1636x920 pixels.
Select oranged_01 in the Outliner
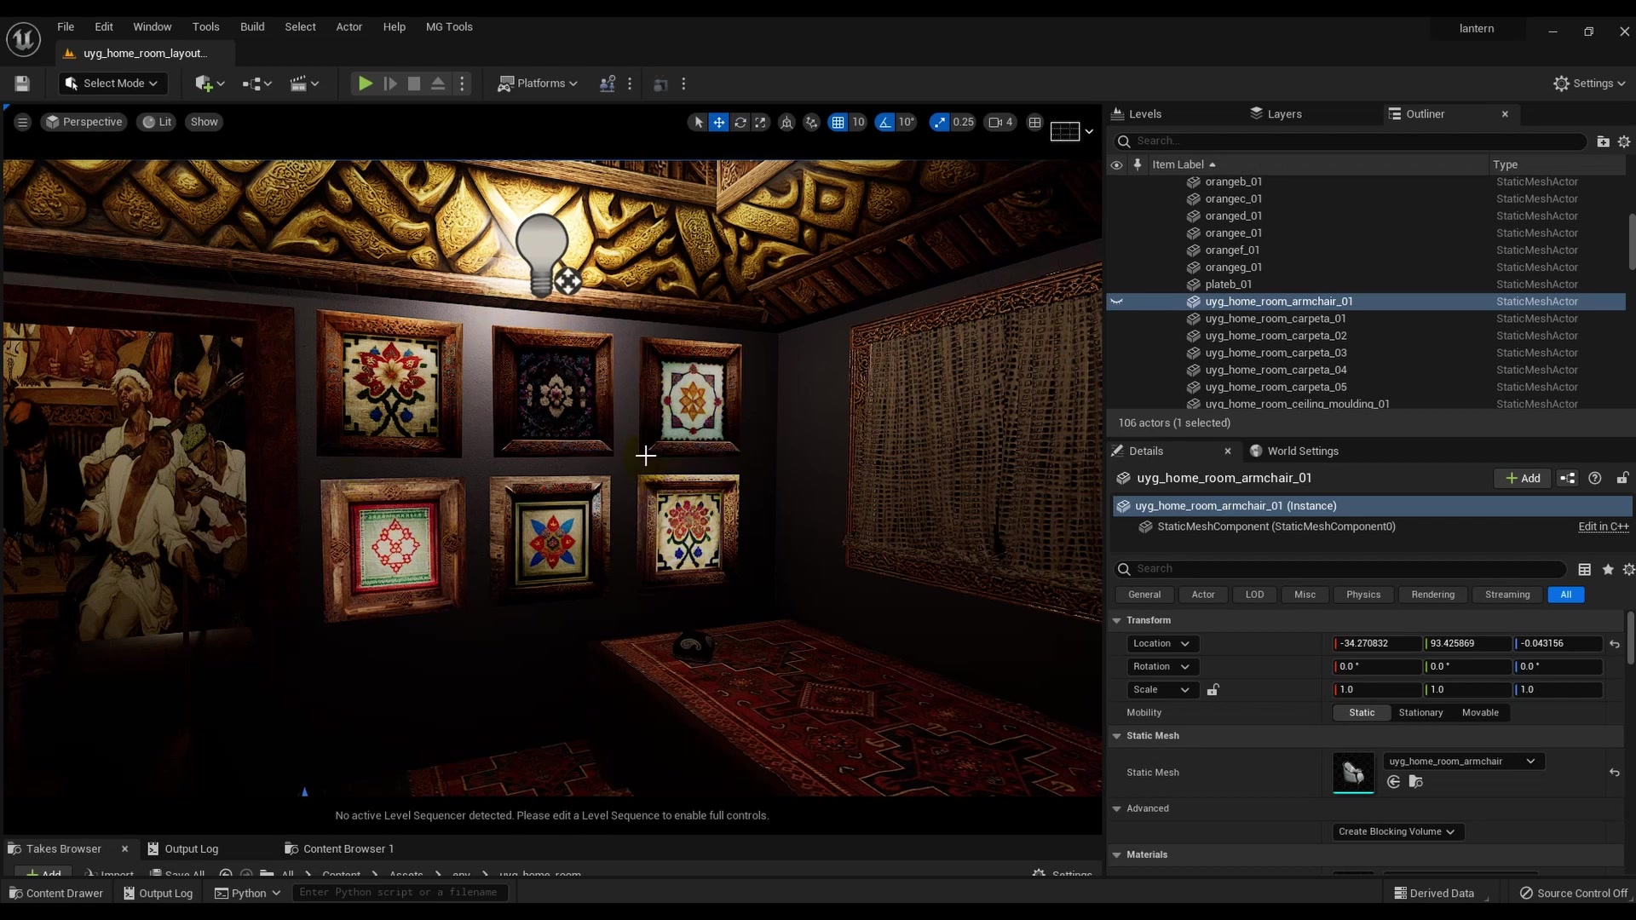[1233, 216]
